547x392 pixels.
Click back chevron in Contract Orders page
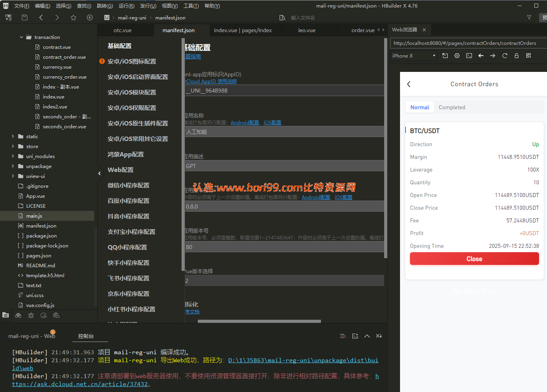[409, 84]
